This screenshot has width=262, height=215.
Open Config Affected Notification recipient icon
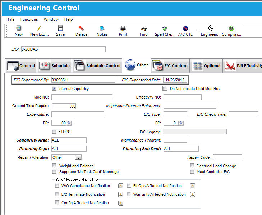click(121, 203)
